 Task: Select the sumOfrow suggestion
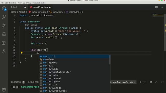click(74, 59)
